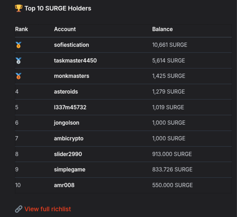Open the sofiestication account
The height and width of the screenshot is (217, 237).
[x=72, y=45]
